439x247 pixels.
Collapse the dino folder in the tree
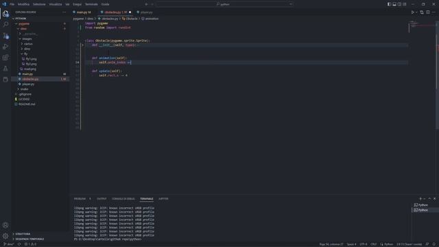(x=23, y=29)
